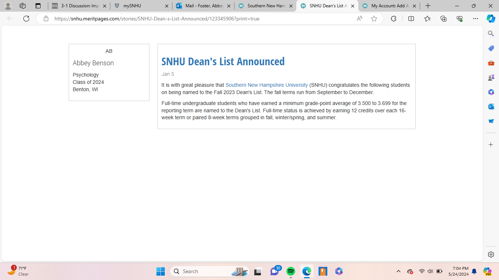Open Edge profile avatar icon
Viewport: 499px width, 280px height.
[8, 6]
